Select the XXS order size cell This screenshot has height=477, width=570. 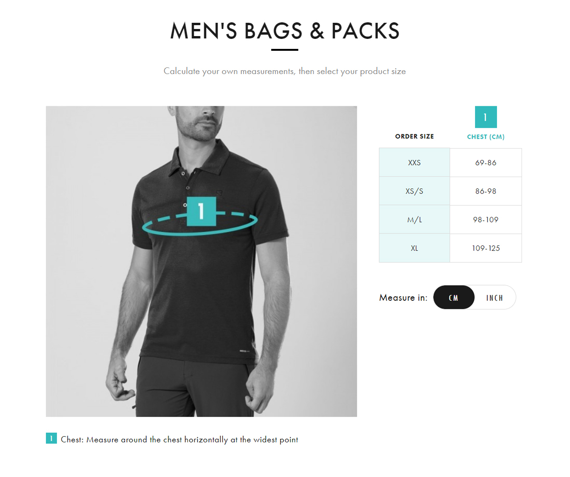pos(414,162)
